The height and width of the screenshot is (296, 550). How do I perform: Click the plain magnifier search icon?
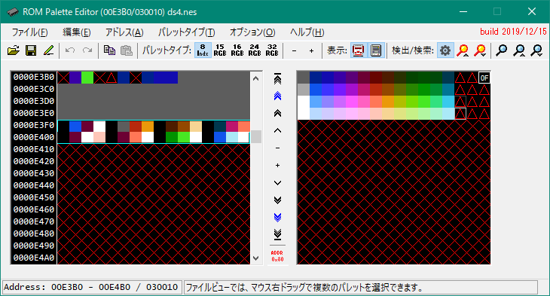coord(501,50)
